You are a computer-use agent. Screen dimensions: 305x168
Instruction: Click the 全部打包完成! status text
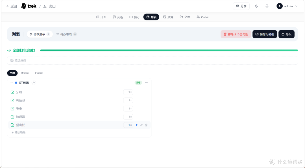[24, 50]
